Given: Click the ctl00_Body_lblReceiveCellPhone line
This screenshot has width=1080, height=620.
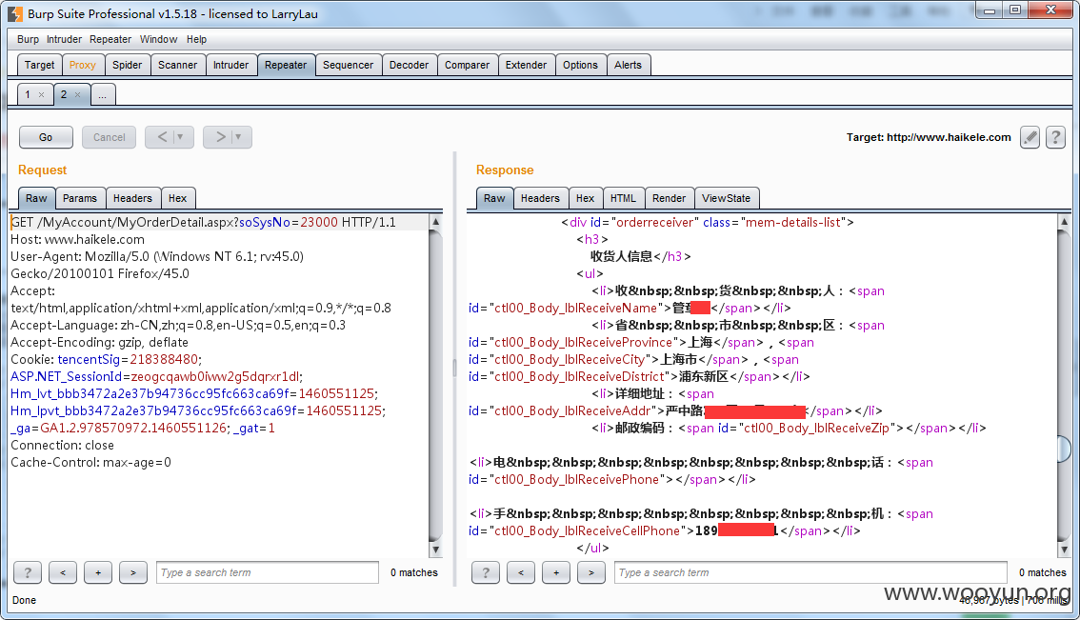Looking at the screenshot, I should point(664,531).
